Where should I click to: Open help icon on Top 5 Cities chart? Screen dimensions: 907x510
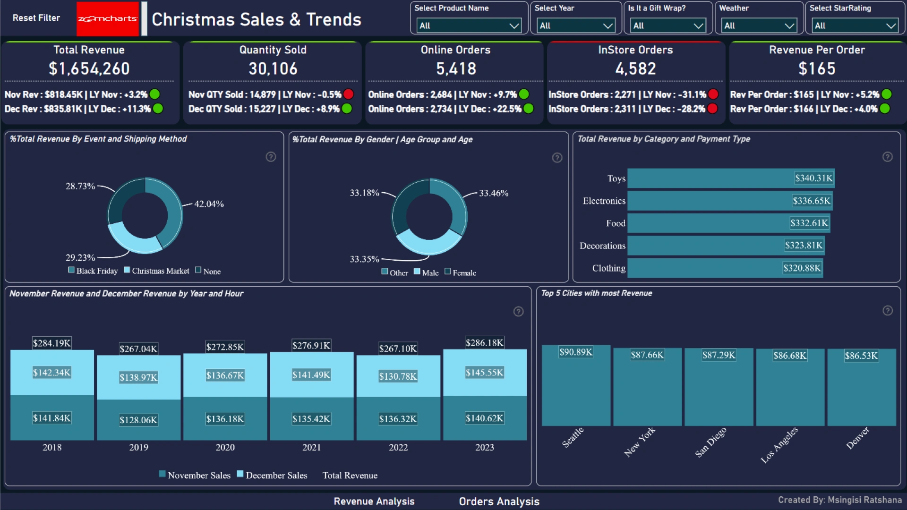(x=888, y=311)
